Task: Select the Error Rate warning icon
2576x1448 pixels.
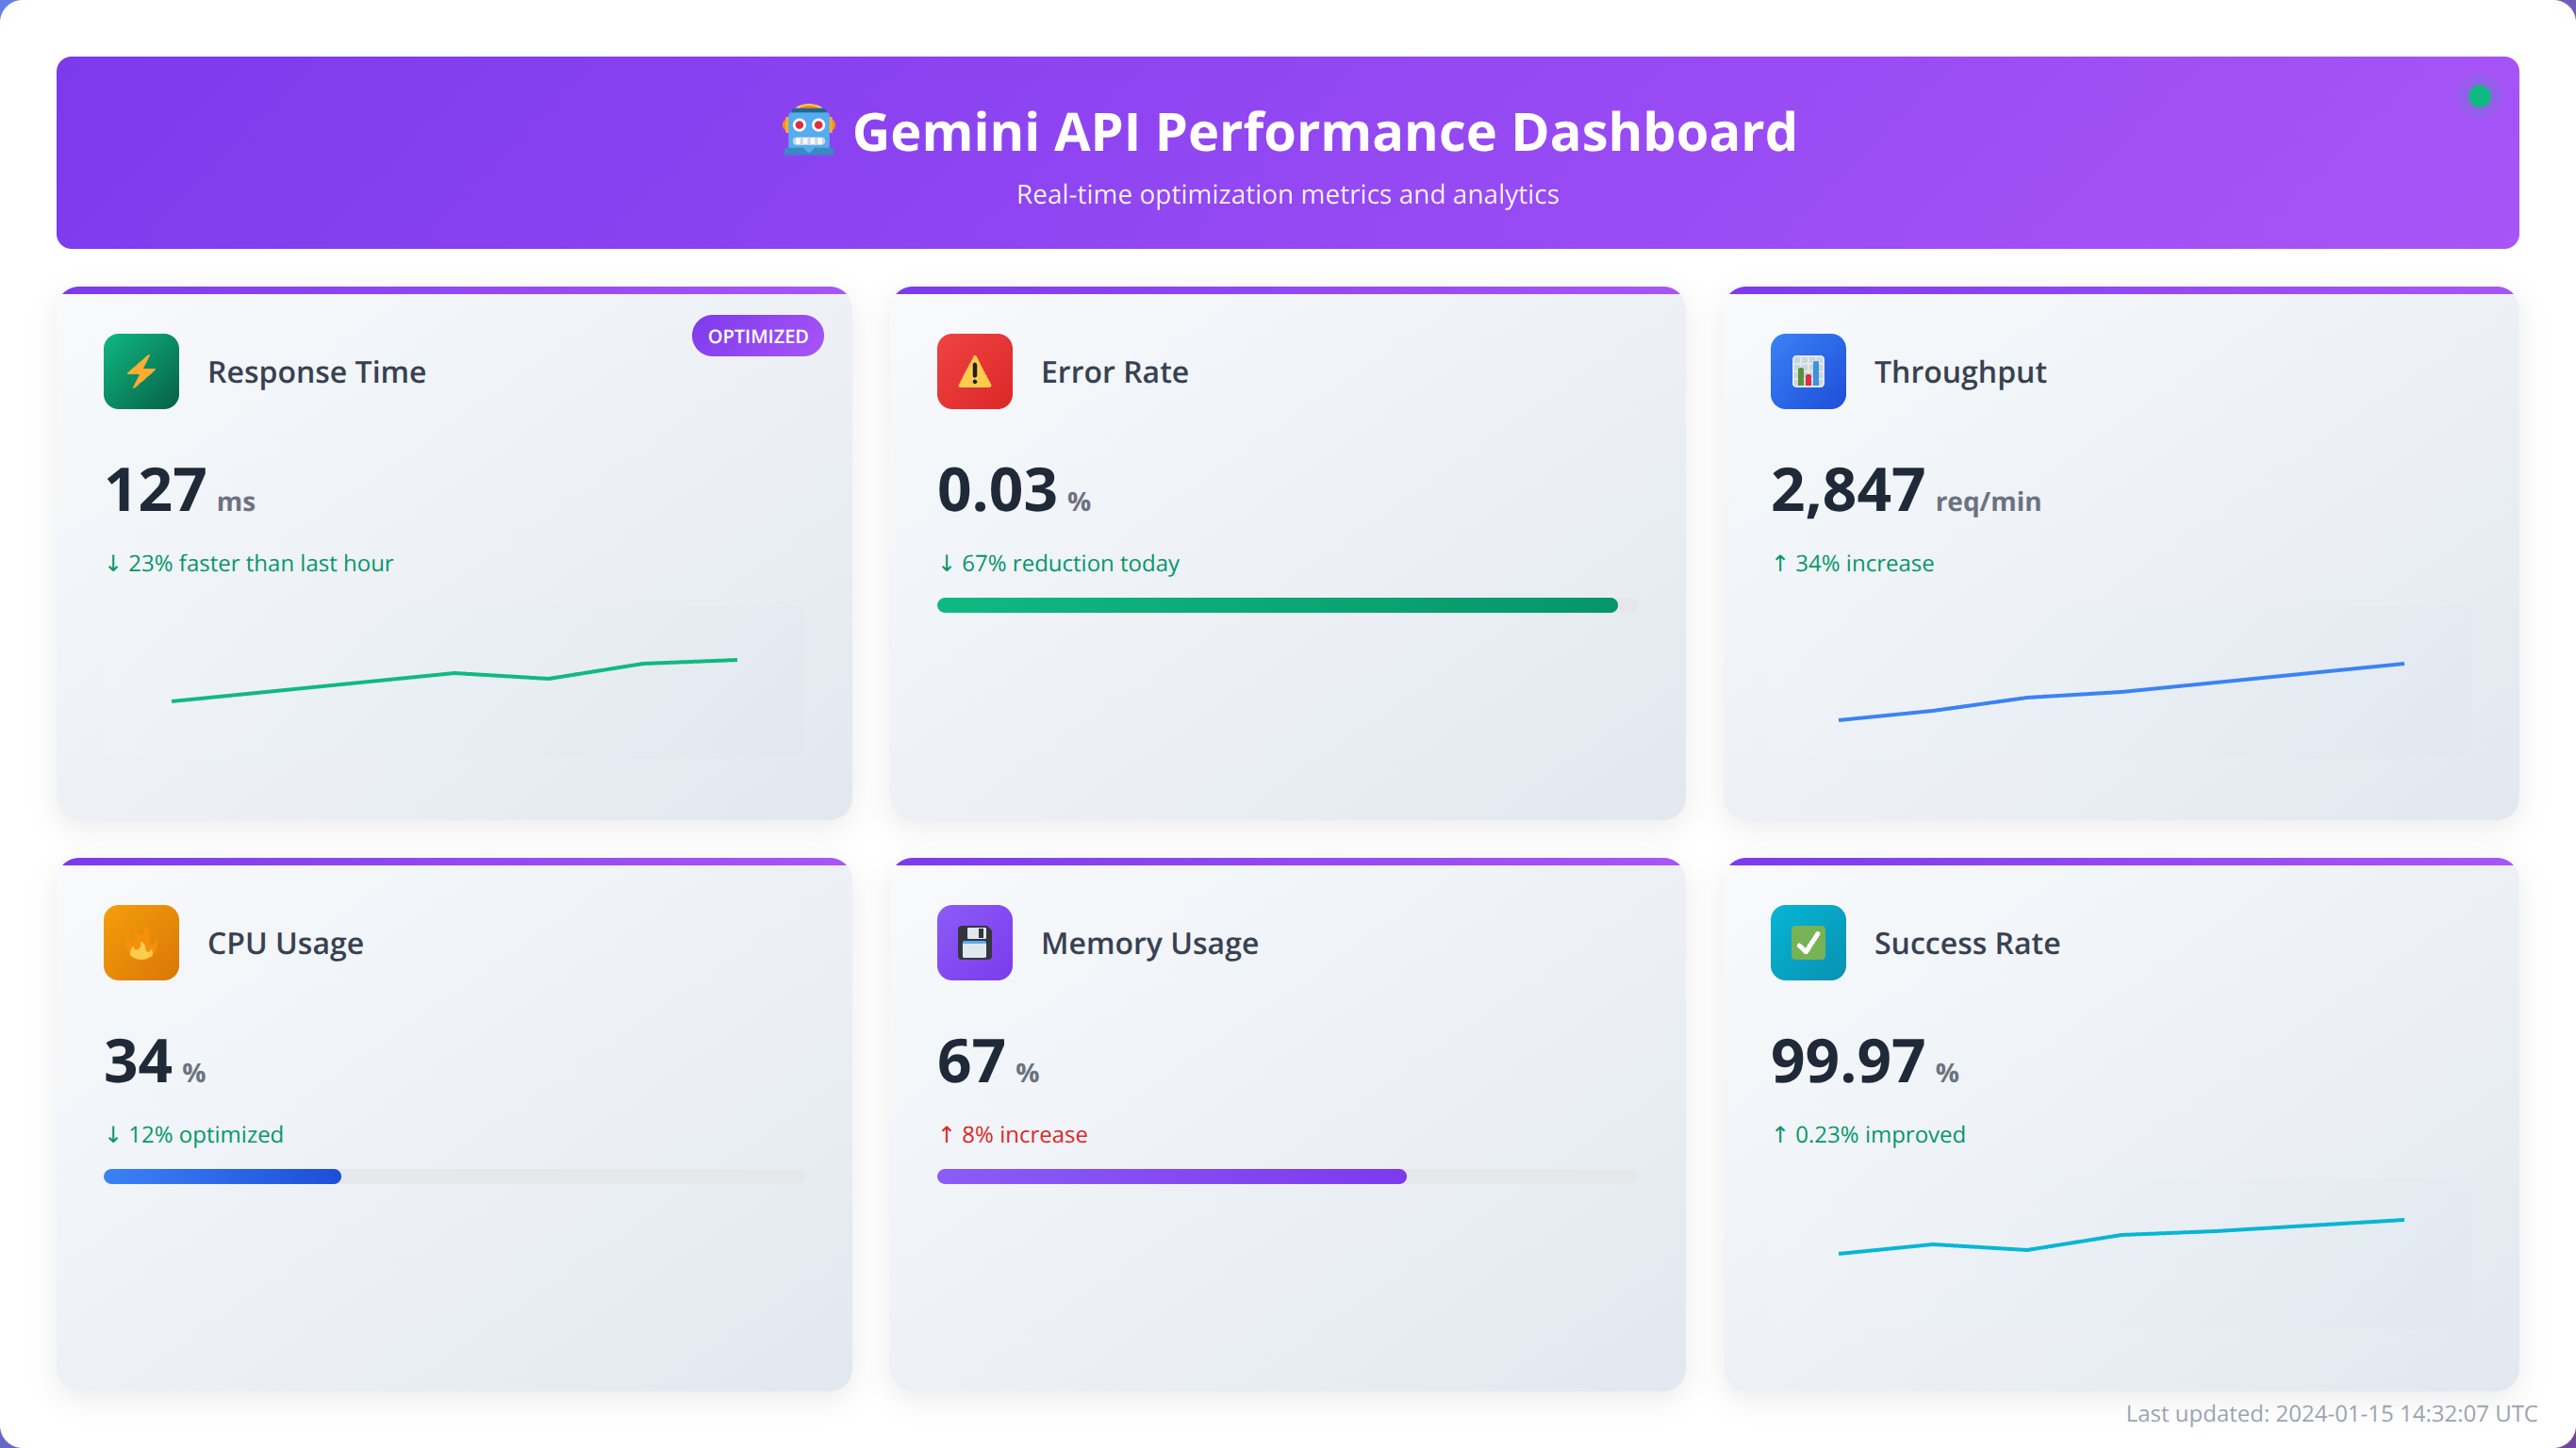Action: (x=974, y=371)
